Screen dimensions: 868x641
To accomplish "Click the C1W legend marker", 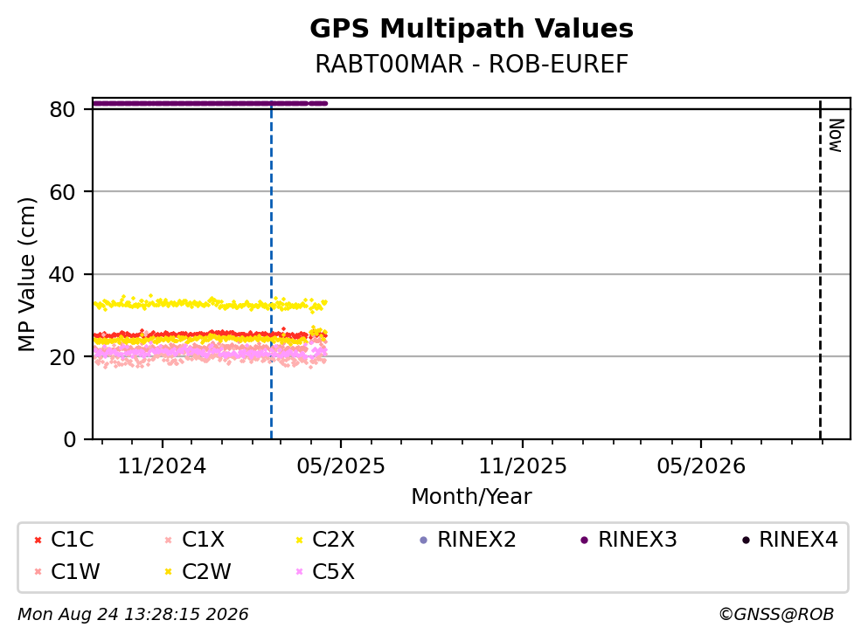I will [38, 571].
